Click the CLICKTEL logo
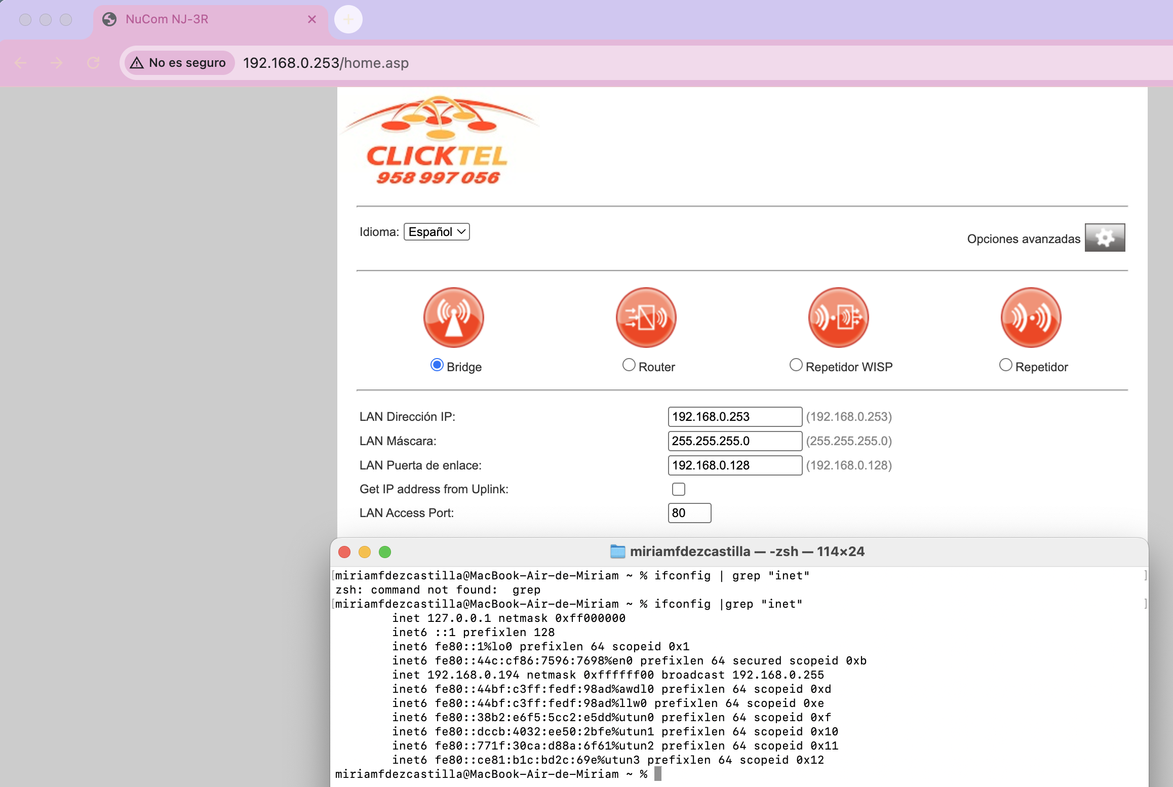 [442, 142]
